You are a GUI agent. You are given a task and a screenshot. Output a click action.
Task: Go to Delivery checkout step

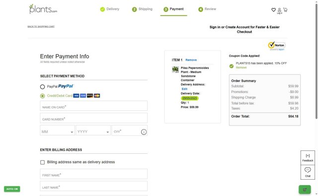click(110, 9)
